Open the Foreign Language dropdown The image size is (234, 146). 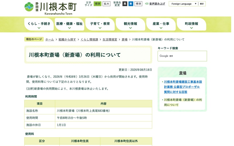coord(184,4)
